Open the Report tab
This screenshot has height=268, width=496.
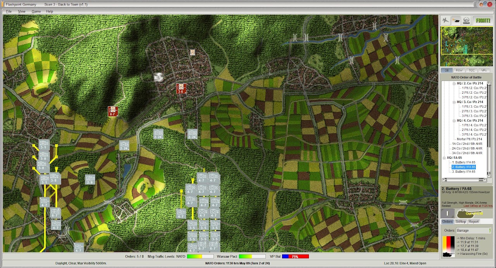(x=474, y=222)
